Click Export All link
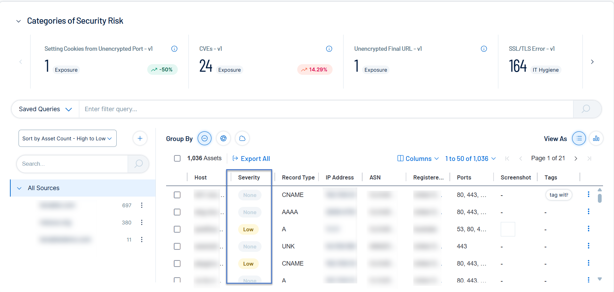 251,159
